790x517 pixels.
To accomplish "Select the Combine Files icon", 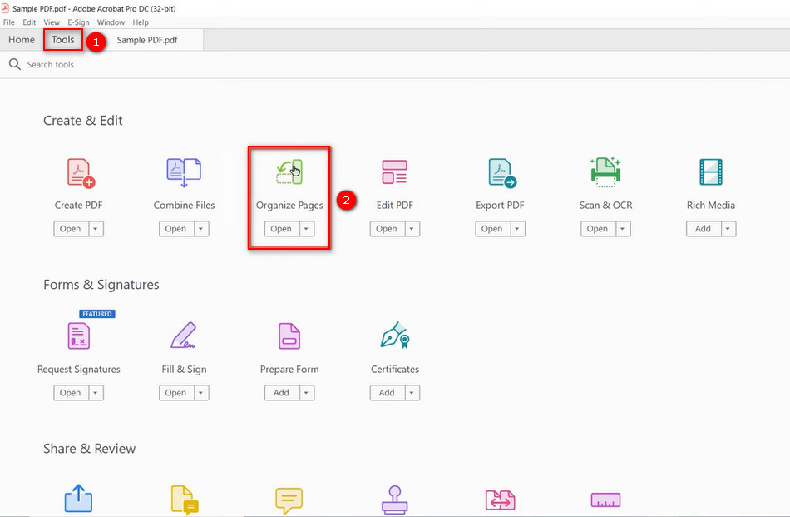I will [x=184, y=172].
